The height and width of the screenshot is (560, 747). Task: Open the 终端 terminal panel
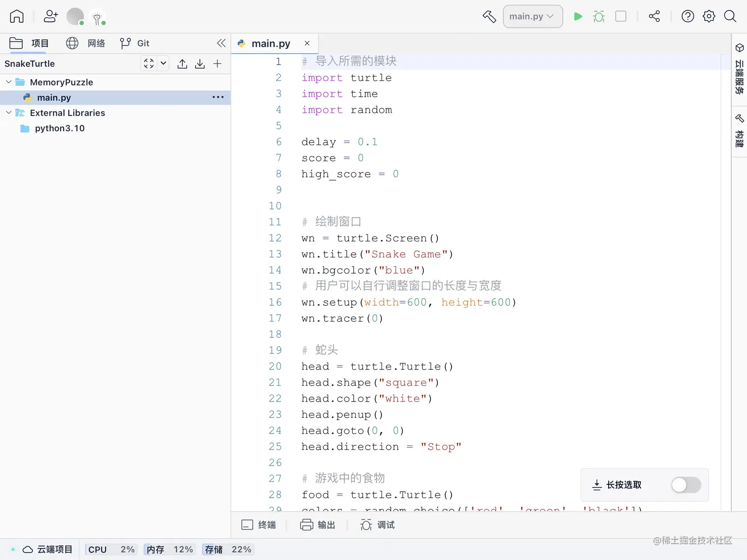point(258,525)
